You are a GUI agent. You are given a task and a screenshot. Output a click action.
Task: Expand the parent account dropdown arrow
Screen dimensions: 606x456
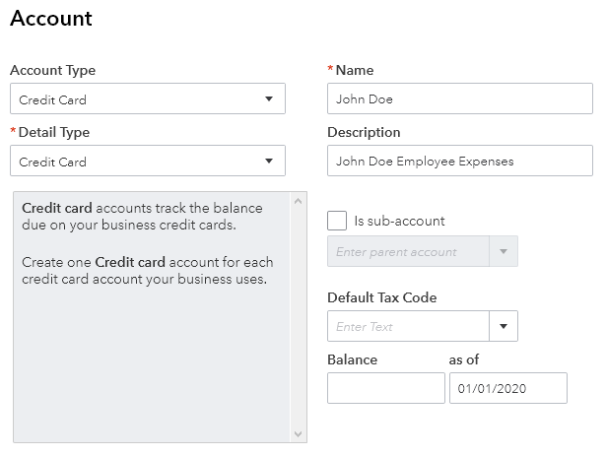[x=504, y=251]
